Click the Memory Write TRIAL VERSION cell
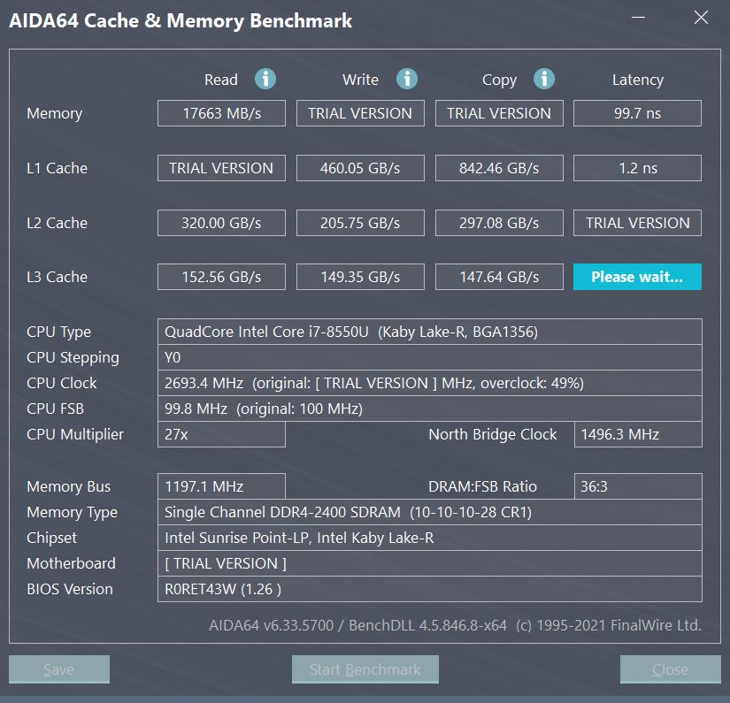The height and width of the screenshot is (703, 730). click(x=360, y=113)
